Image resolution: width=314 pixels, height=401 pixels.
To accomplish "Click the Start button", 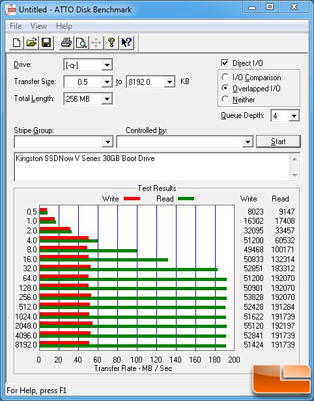I will [278, 141].
